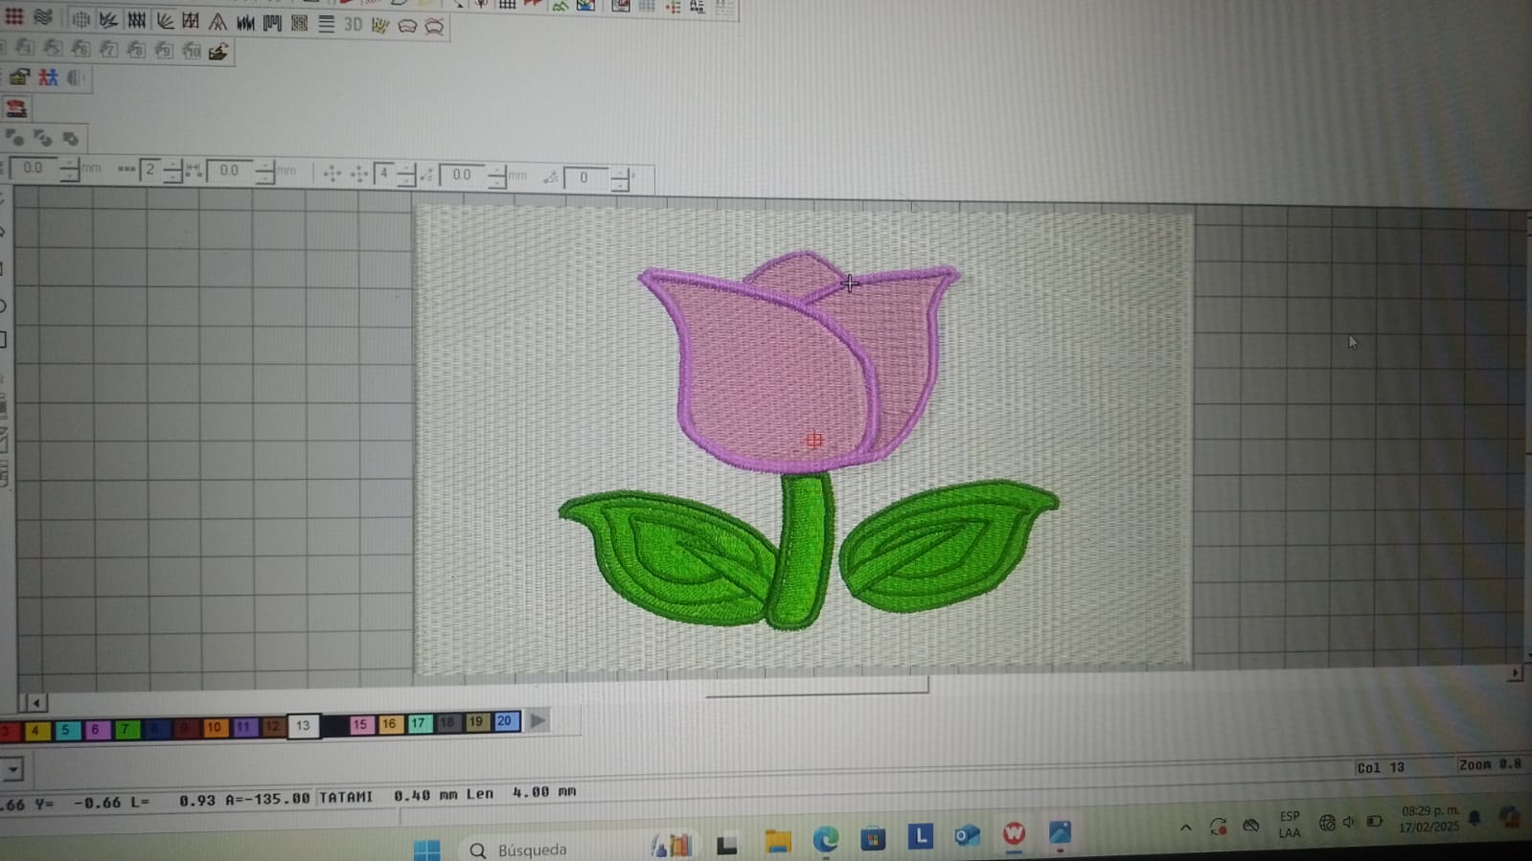Open Microsoft Edge from the taskbar
Viewport: 1532px width, 861px height.
(x=825, y=840)
